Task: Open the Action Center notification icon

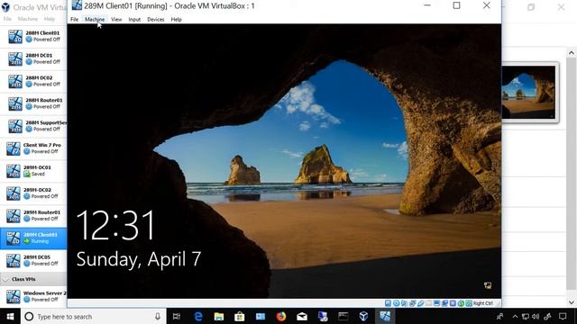Action: (x=563, y=316)
